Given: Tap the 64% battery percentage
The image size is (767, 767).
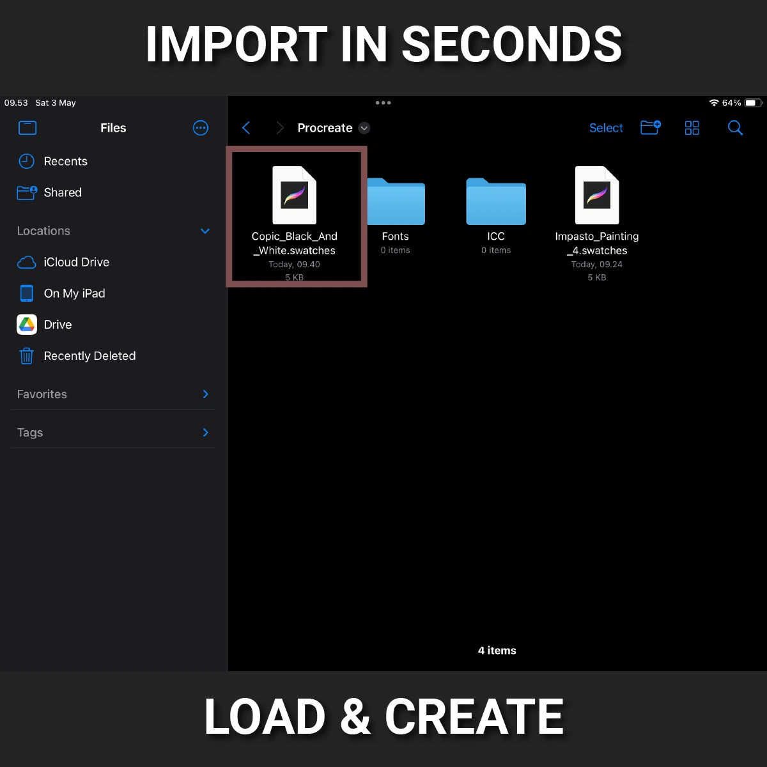Looking at the screenshot, I should click(731, 103).
